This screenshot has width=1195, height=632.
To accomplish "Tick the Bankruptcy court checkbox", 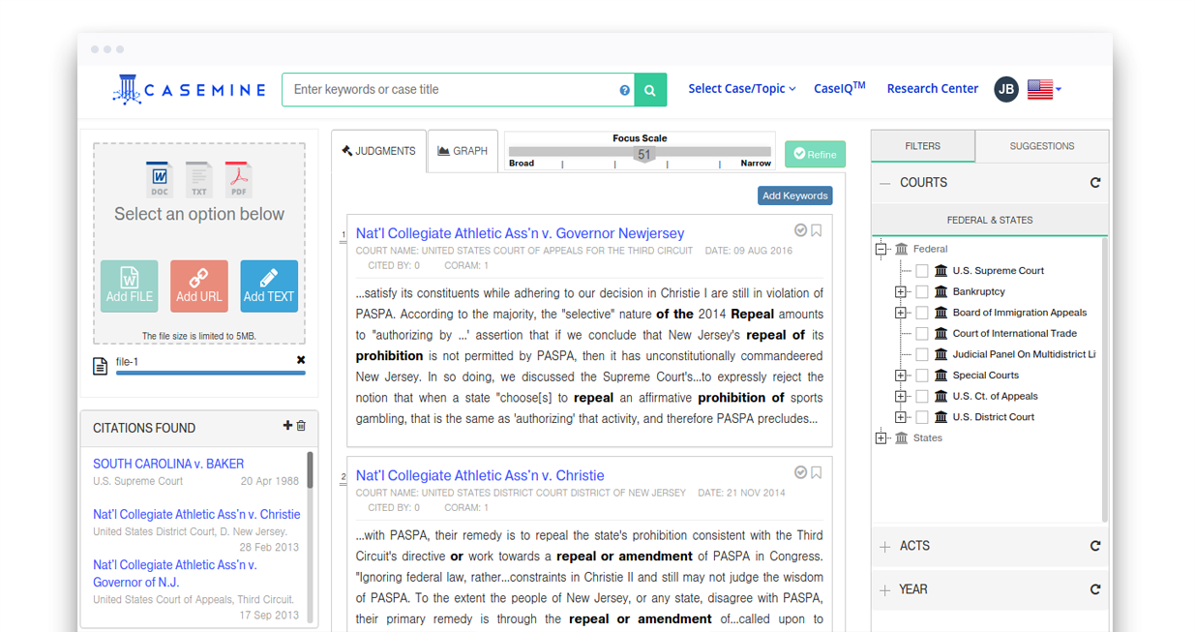I will (x=922, y=291).
